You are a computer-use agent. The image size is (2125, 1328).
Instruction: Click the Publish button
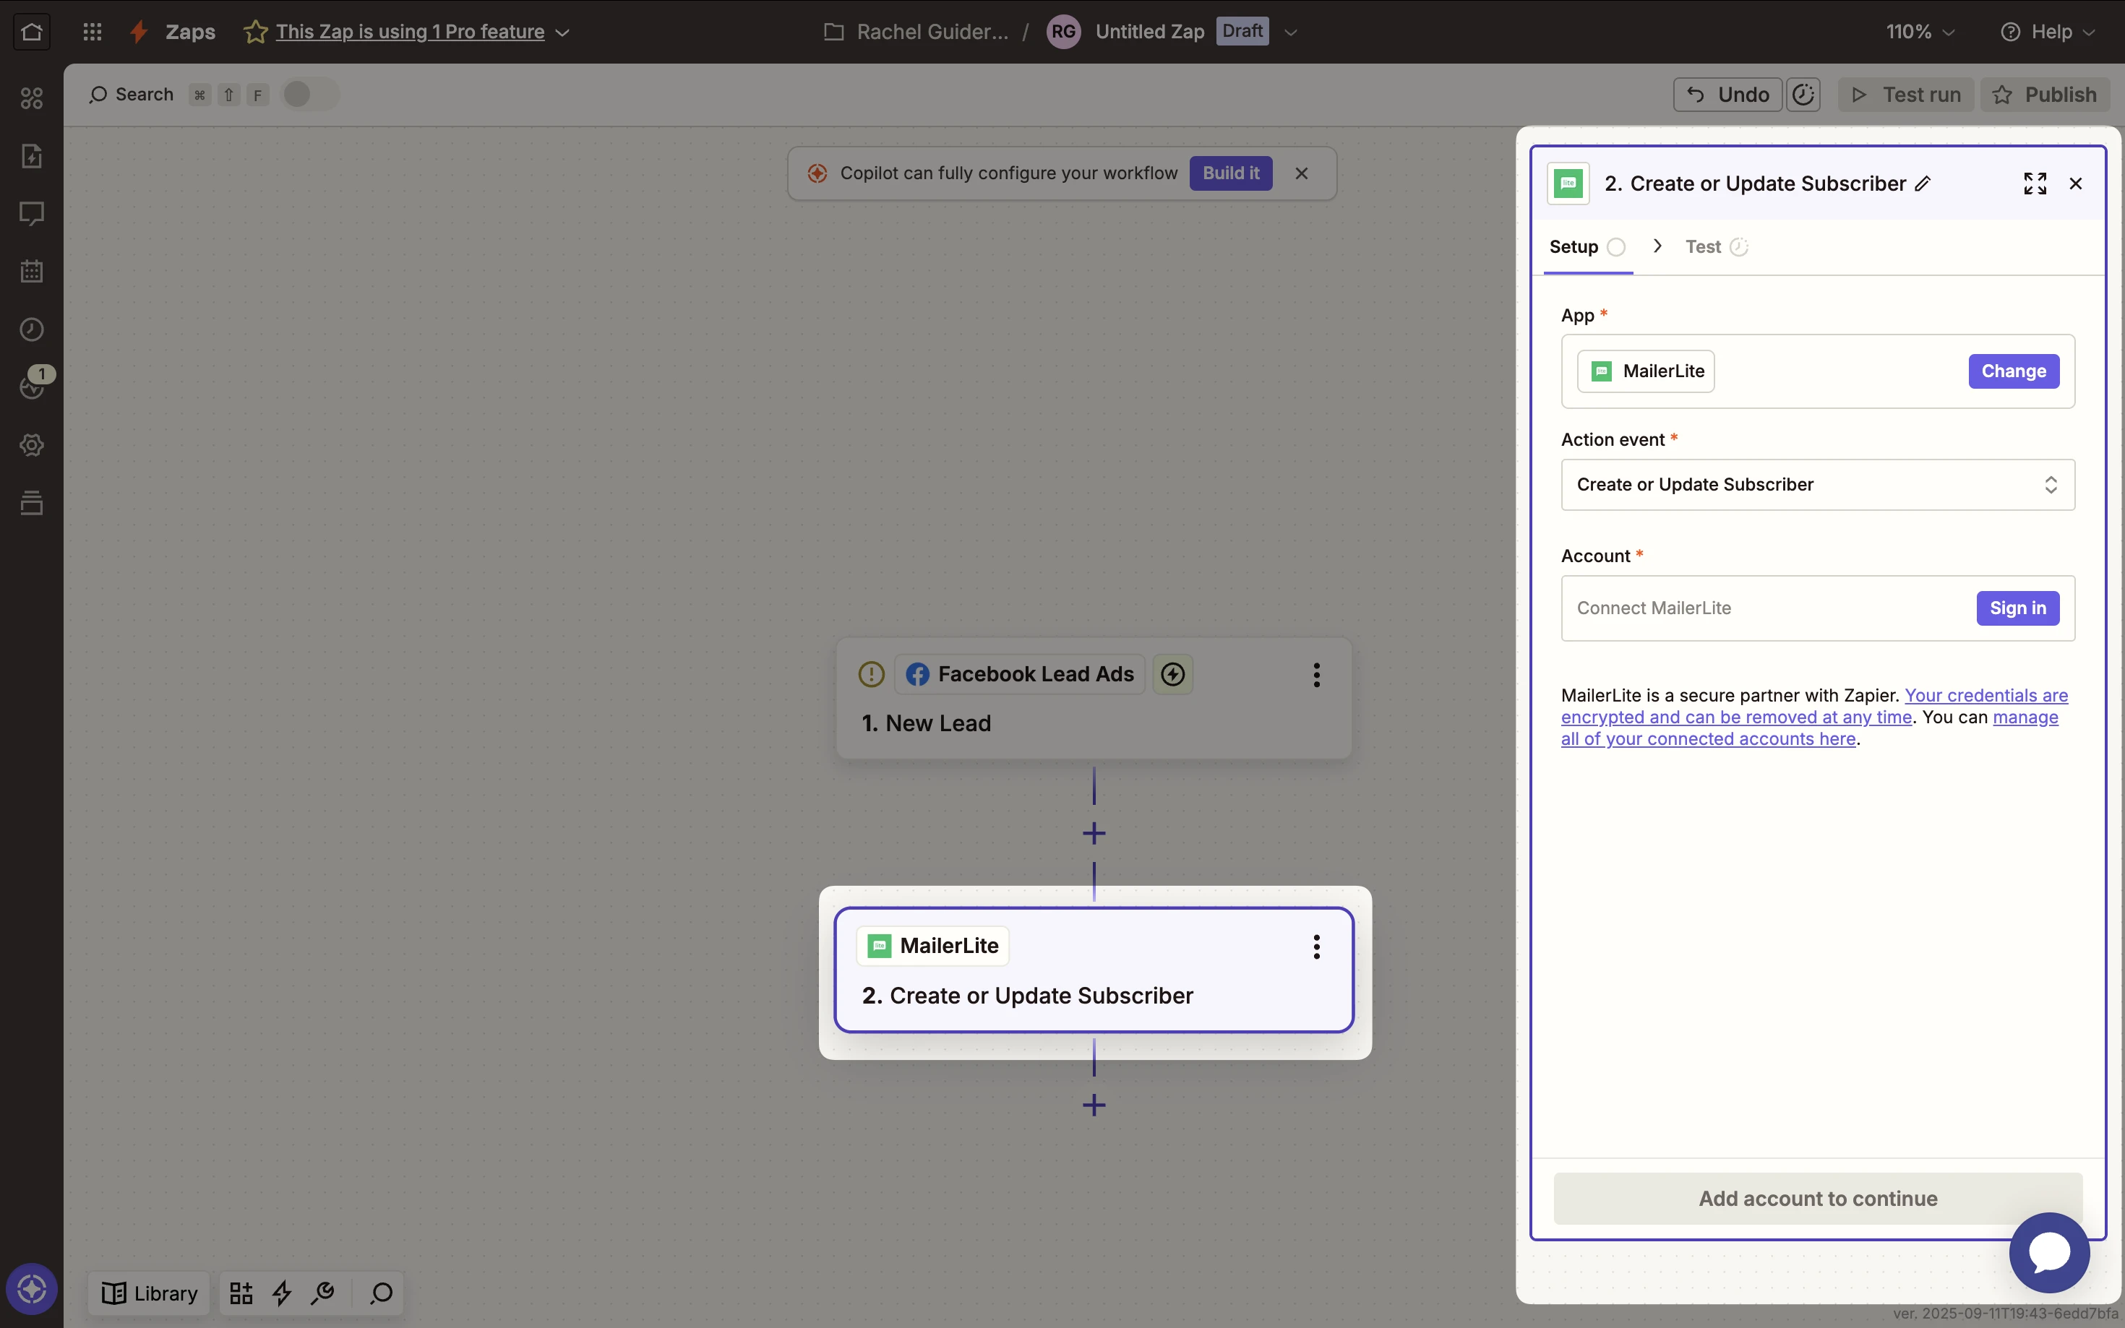(x=2044, y=95)
